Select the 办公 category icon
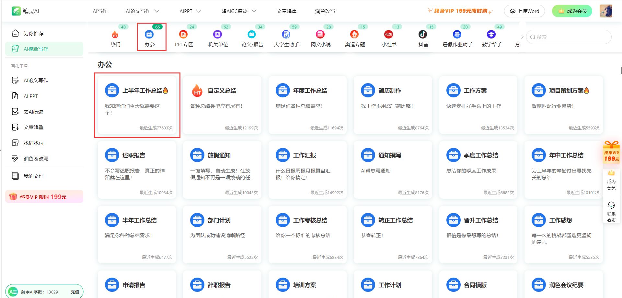Viewport: 622px width, 298px height. [149, 34]
